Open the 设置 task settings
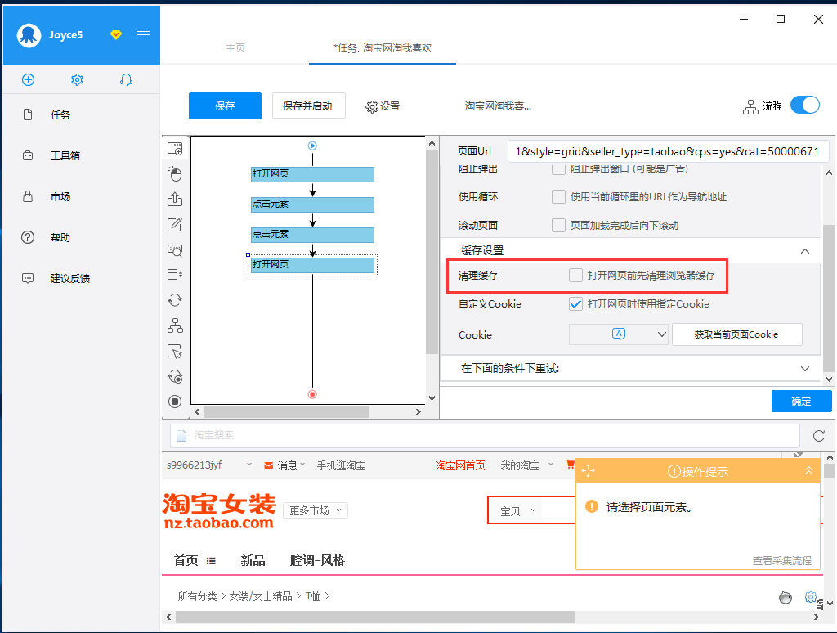The width and height of the screenshot is (837, 633). tap(383, 106)
